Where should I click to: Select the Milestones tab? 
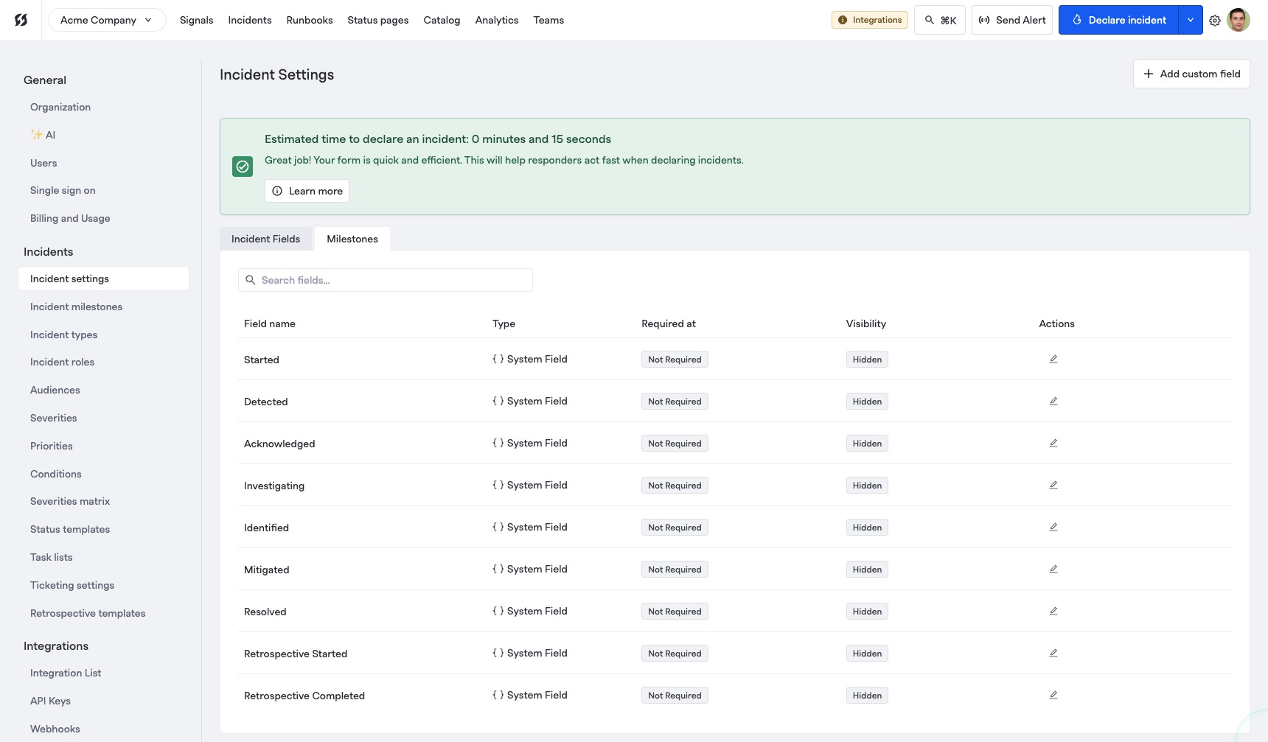click(x=352, y=239)
